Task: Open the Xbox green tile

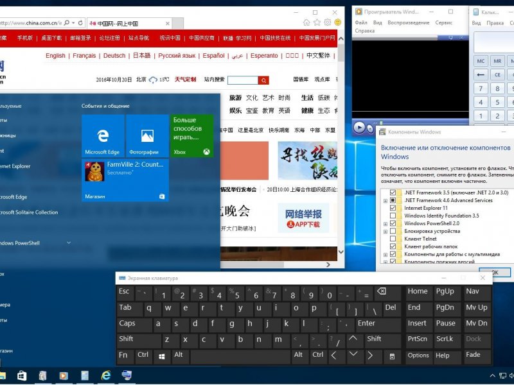Action: (x=191, y=136)
